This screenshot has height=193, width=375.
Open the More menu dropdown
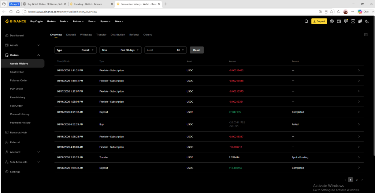119,21
